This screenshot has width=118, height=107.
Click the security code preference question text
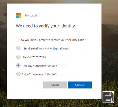click(52, 40)
